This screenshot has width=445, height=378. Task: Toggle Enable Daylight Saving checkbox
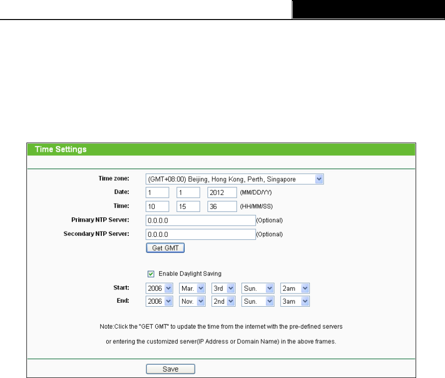(151, 274)
